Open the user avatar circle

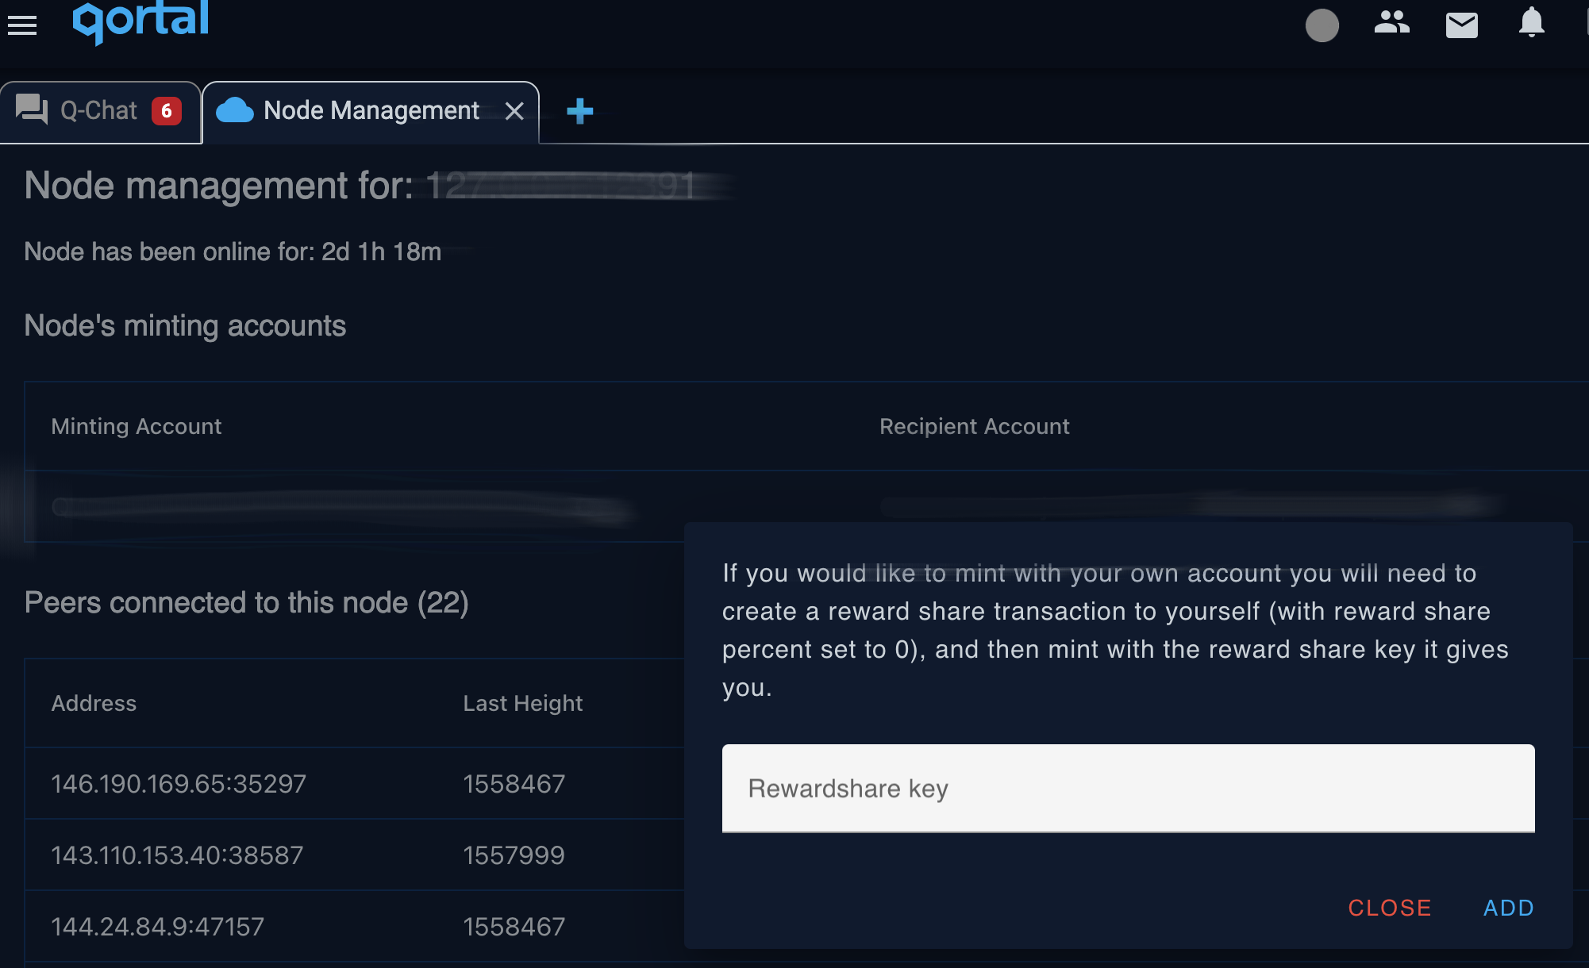click(1322, 25)
